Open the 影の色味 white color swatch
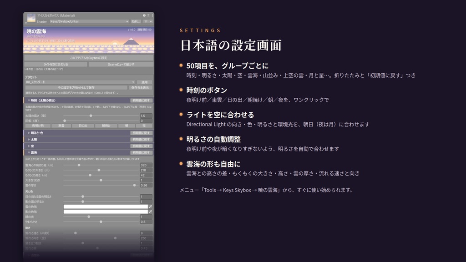The width and height of the screenshot is (466, 262). (106, 212)
